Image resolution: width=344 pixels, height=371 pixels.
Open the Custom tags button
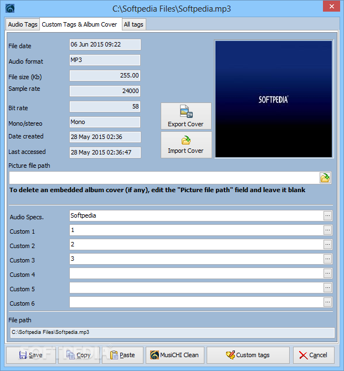[x=248, y=355]
